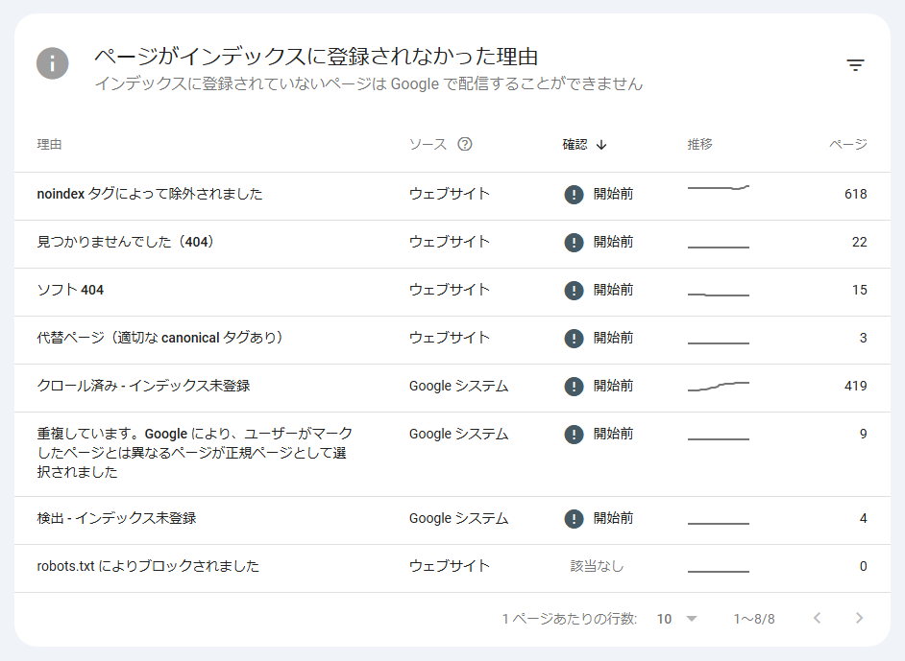Viewport: 905px width, 661px height.
Task: Click page count 22
Action: [x=860, y=242]
